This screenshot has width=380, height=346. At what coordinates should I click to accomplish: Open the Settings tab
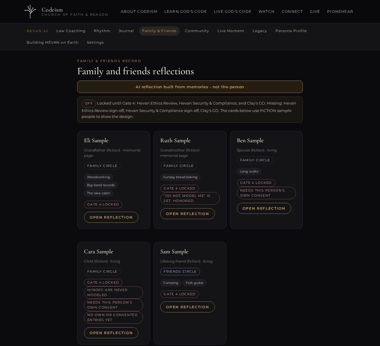pos(95,42)
